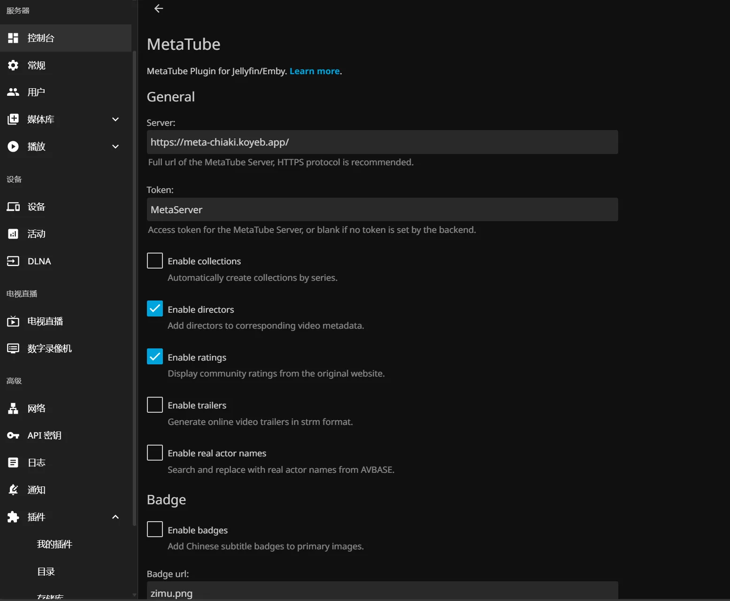The image size is (730, 601).
Task: Open DLNA settings entry
Action: (66, 261)
